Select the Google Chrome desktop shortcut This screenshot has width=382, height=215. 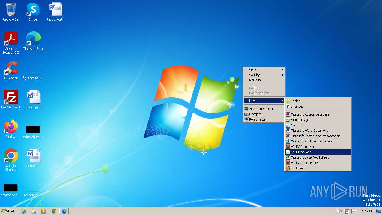coord(11,160)
